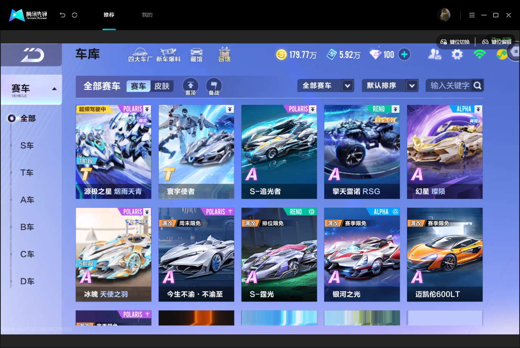Click the 车库 garage title
520x348 pixels.
click(x=87, y=54)
